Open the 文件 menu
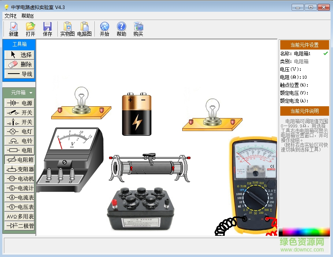Screen dimensions: 333x257 (10, 16)
